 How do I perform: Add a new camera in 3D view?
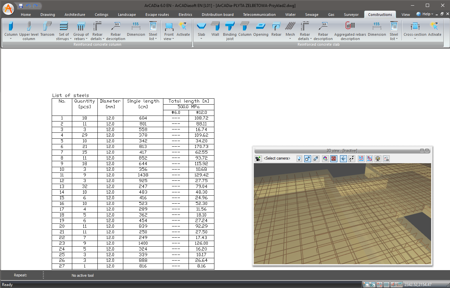pos(258,159)
